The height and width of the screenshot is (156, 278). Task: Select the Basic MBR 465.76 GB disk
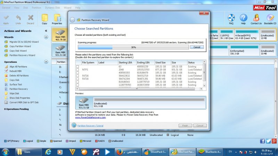(60, 35)
